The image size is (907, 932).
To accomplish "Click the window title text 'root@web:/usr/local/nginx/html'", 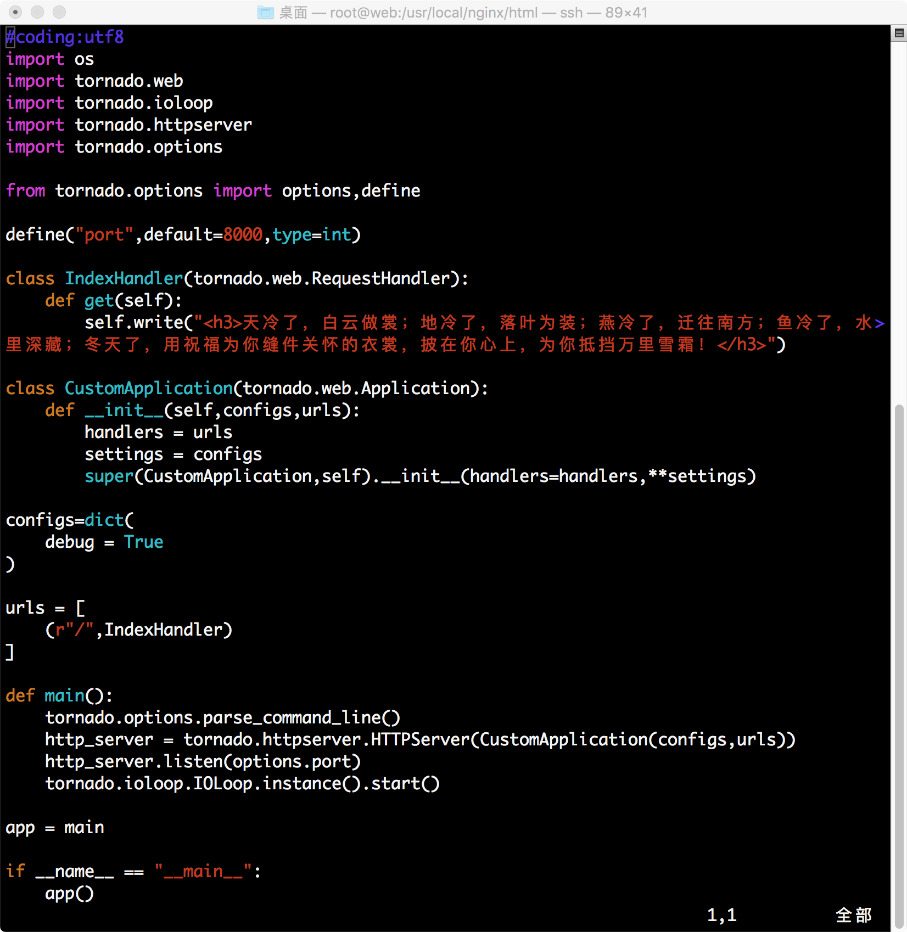I will pos(434,12).
